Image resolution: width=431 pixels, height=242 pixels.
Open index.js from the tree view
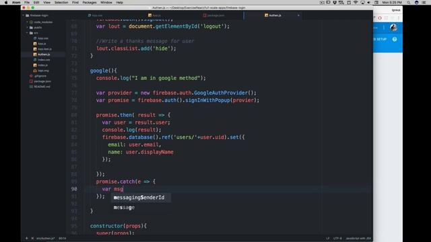point(42,65)
